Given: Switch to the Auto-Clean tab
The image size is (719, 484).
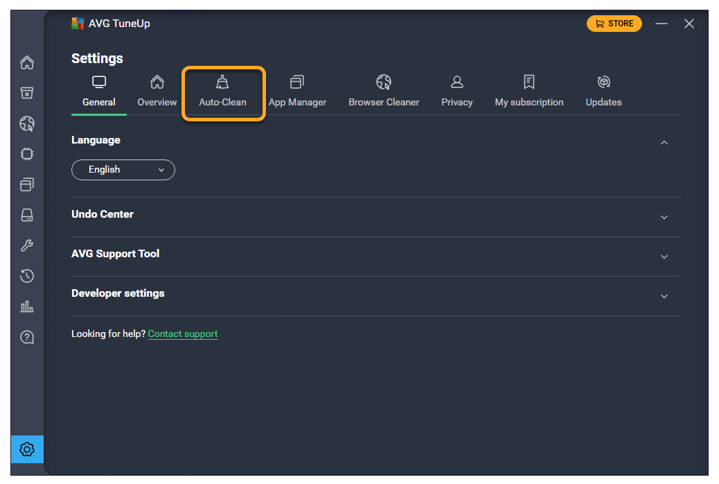Looking at the screenshot, I should (x=222, y=92).
